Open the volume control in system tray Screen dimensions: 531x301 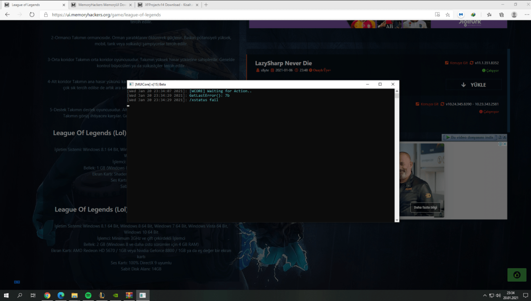click(498, 295)
